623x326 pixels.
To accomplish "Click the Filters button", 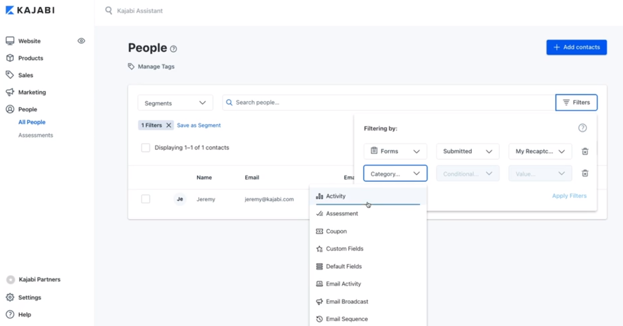I will 576,103.
